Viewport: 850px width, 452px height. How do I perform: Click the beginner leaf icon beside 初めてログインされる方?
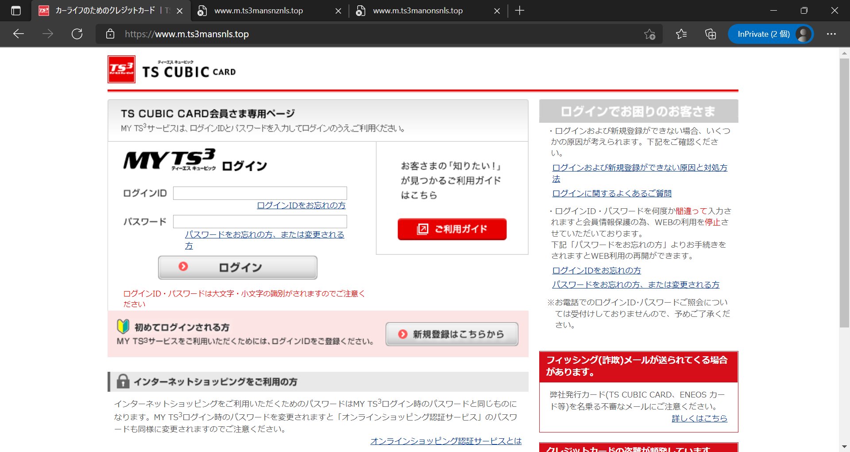tap(123, 327)
